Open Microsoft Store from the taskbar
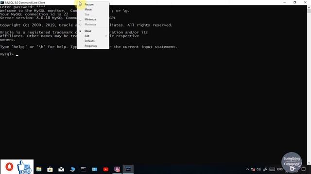The width and height of the screenshot is (311, 174). click(50, 169)
